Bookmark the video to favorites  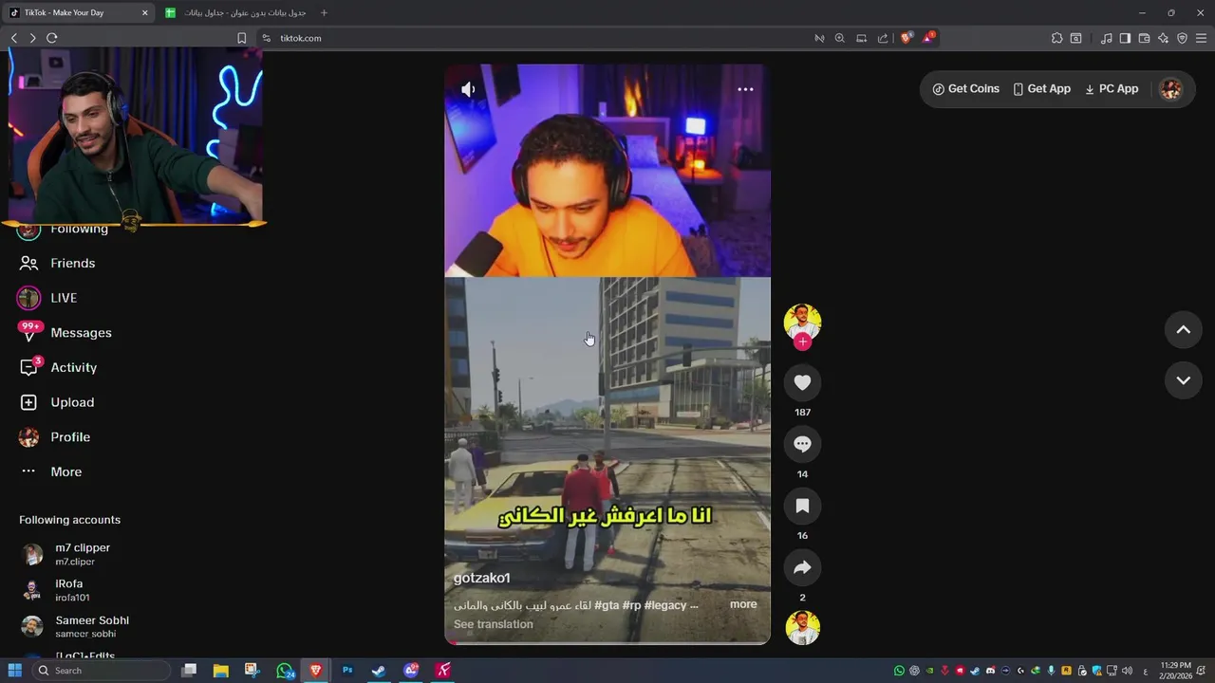[802, 506]
